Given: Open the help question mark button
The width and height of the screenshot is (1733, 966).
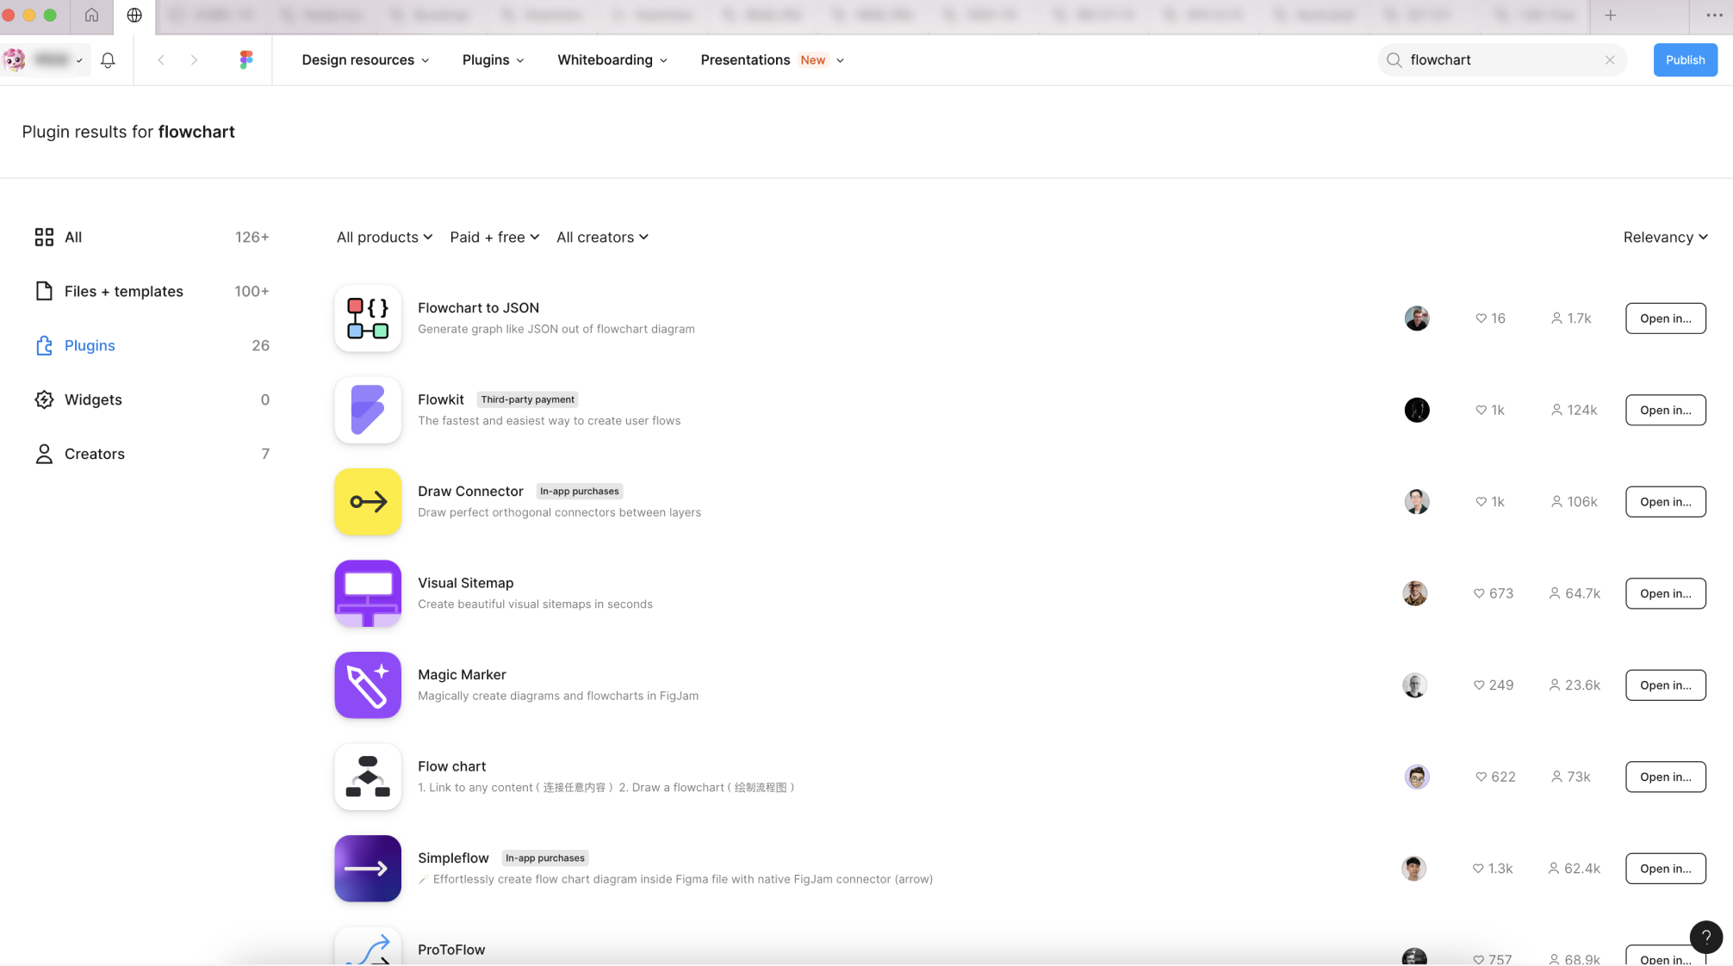Looking at the screenshot, I should click(1705, 937).
